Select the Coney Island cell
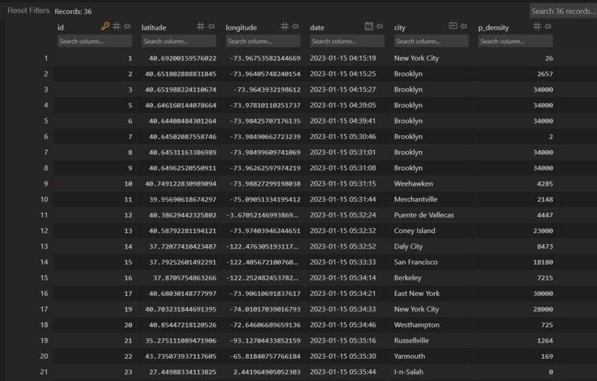 (x=415, y=231)
